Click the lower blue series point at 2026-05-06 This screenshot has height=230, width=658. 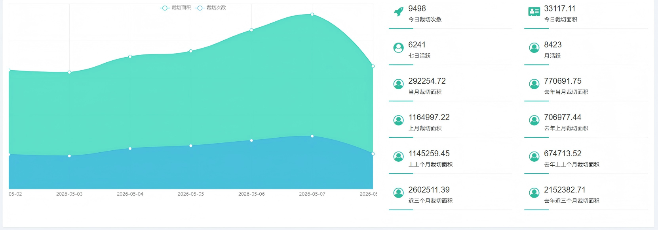(x=251, y=140)
